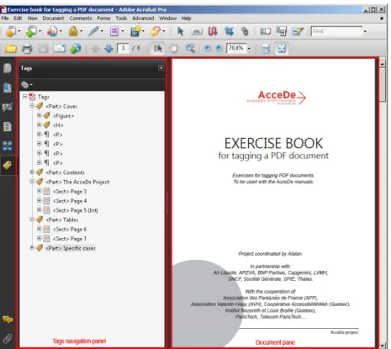This screenshot has height=349, width=391.
Task: Click the globe upload icon
Action: 76,49
